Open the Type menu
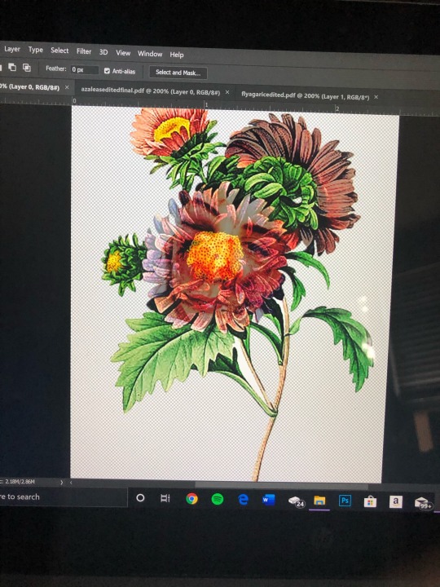The width and height of the screenshot is (440, 587). click(x=36, y=50)
